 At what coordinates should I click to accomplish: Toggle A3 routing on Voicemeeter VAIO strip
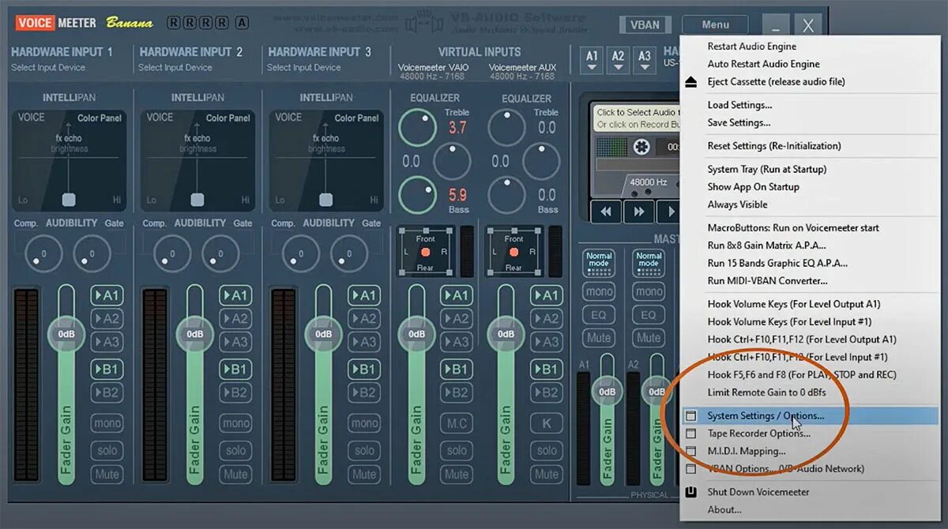coord(457,342)
